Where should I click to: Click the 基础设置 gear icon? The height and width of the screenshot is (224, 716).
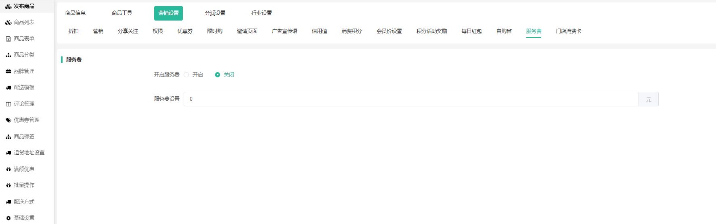tap(8, 218)
